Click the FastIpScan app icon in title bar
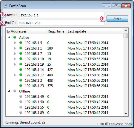134x128 pixels. (6, 6)
